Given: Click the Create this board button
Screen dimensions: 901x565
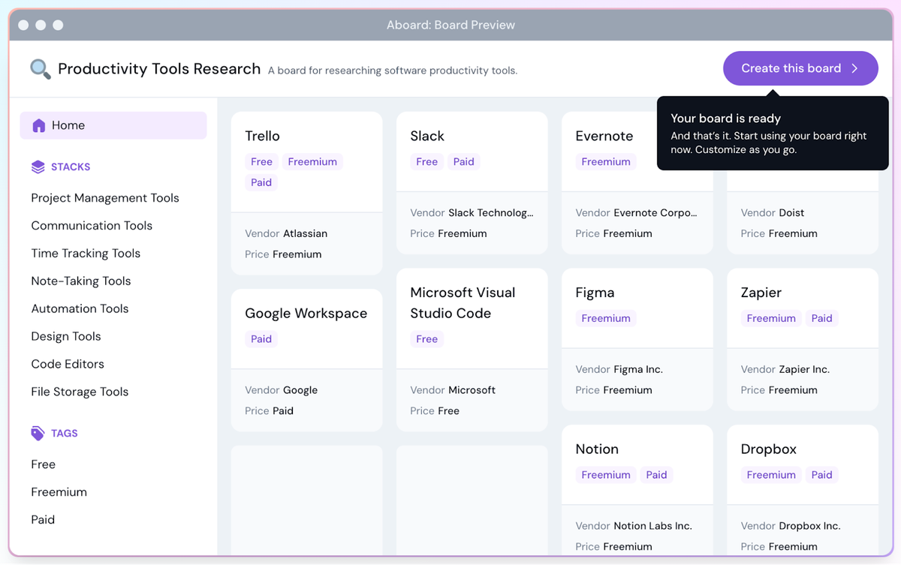Looking at the screenshot, I should [x=800, y=68].
